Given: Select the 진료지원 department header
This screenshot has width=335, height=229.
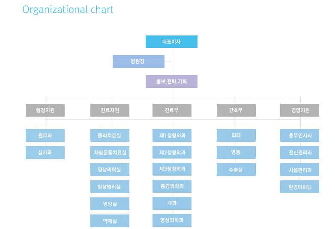Looking at the screenshot, I should (110, 110).
